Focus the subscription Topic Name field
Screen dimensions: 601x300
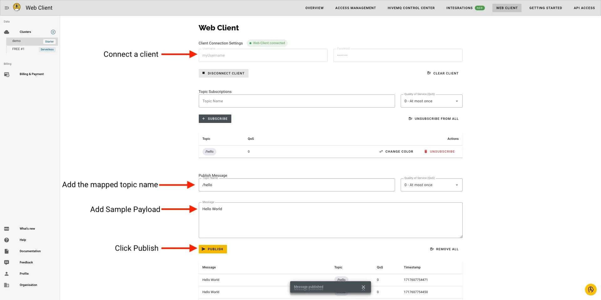297,101
